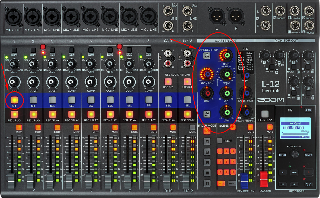Select fader mode A

pos(208,141)
